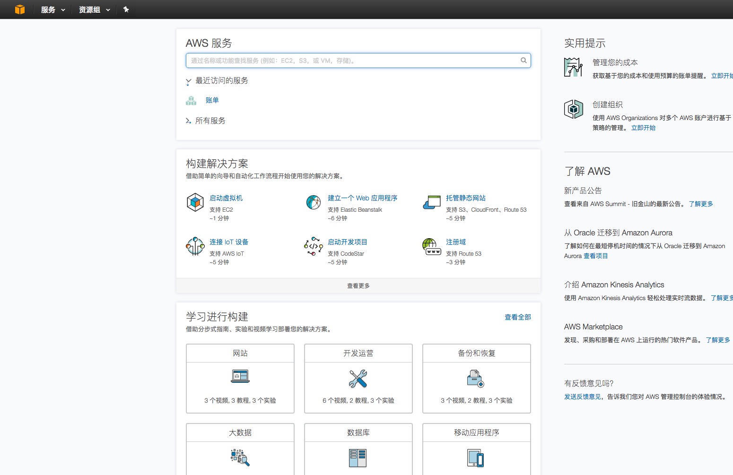Click the CodeStar 启动开发项目 icon

point(314,246)
